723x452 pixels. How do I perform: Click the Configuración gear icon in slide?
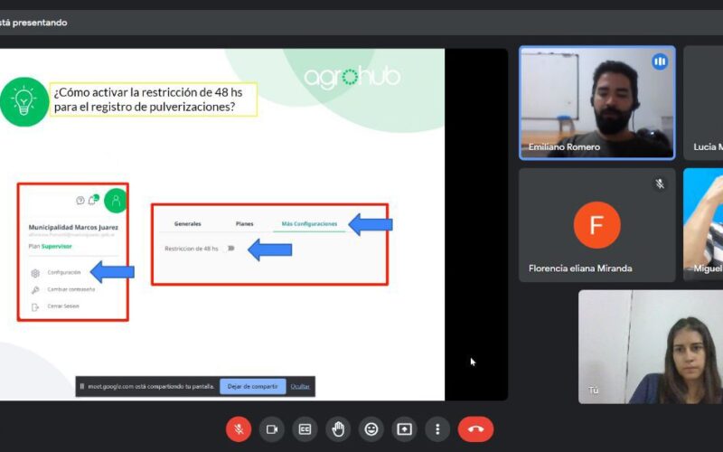coord(35,273)
